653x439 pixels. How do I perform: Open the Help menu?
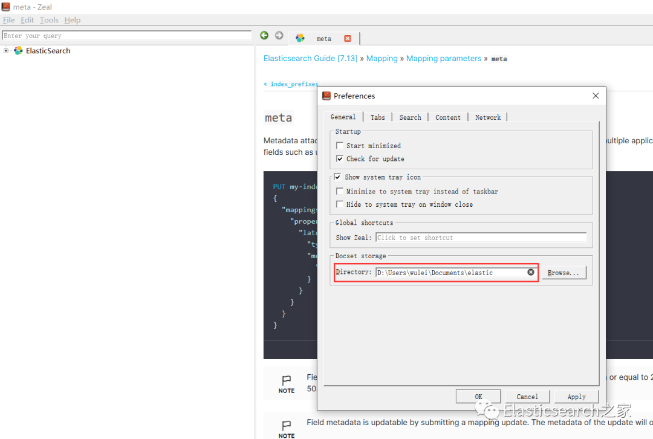(73, 20)
